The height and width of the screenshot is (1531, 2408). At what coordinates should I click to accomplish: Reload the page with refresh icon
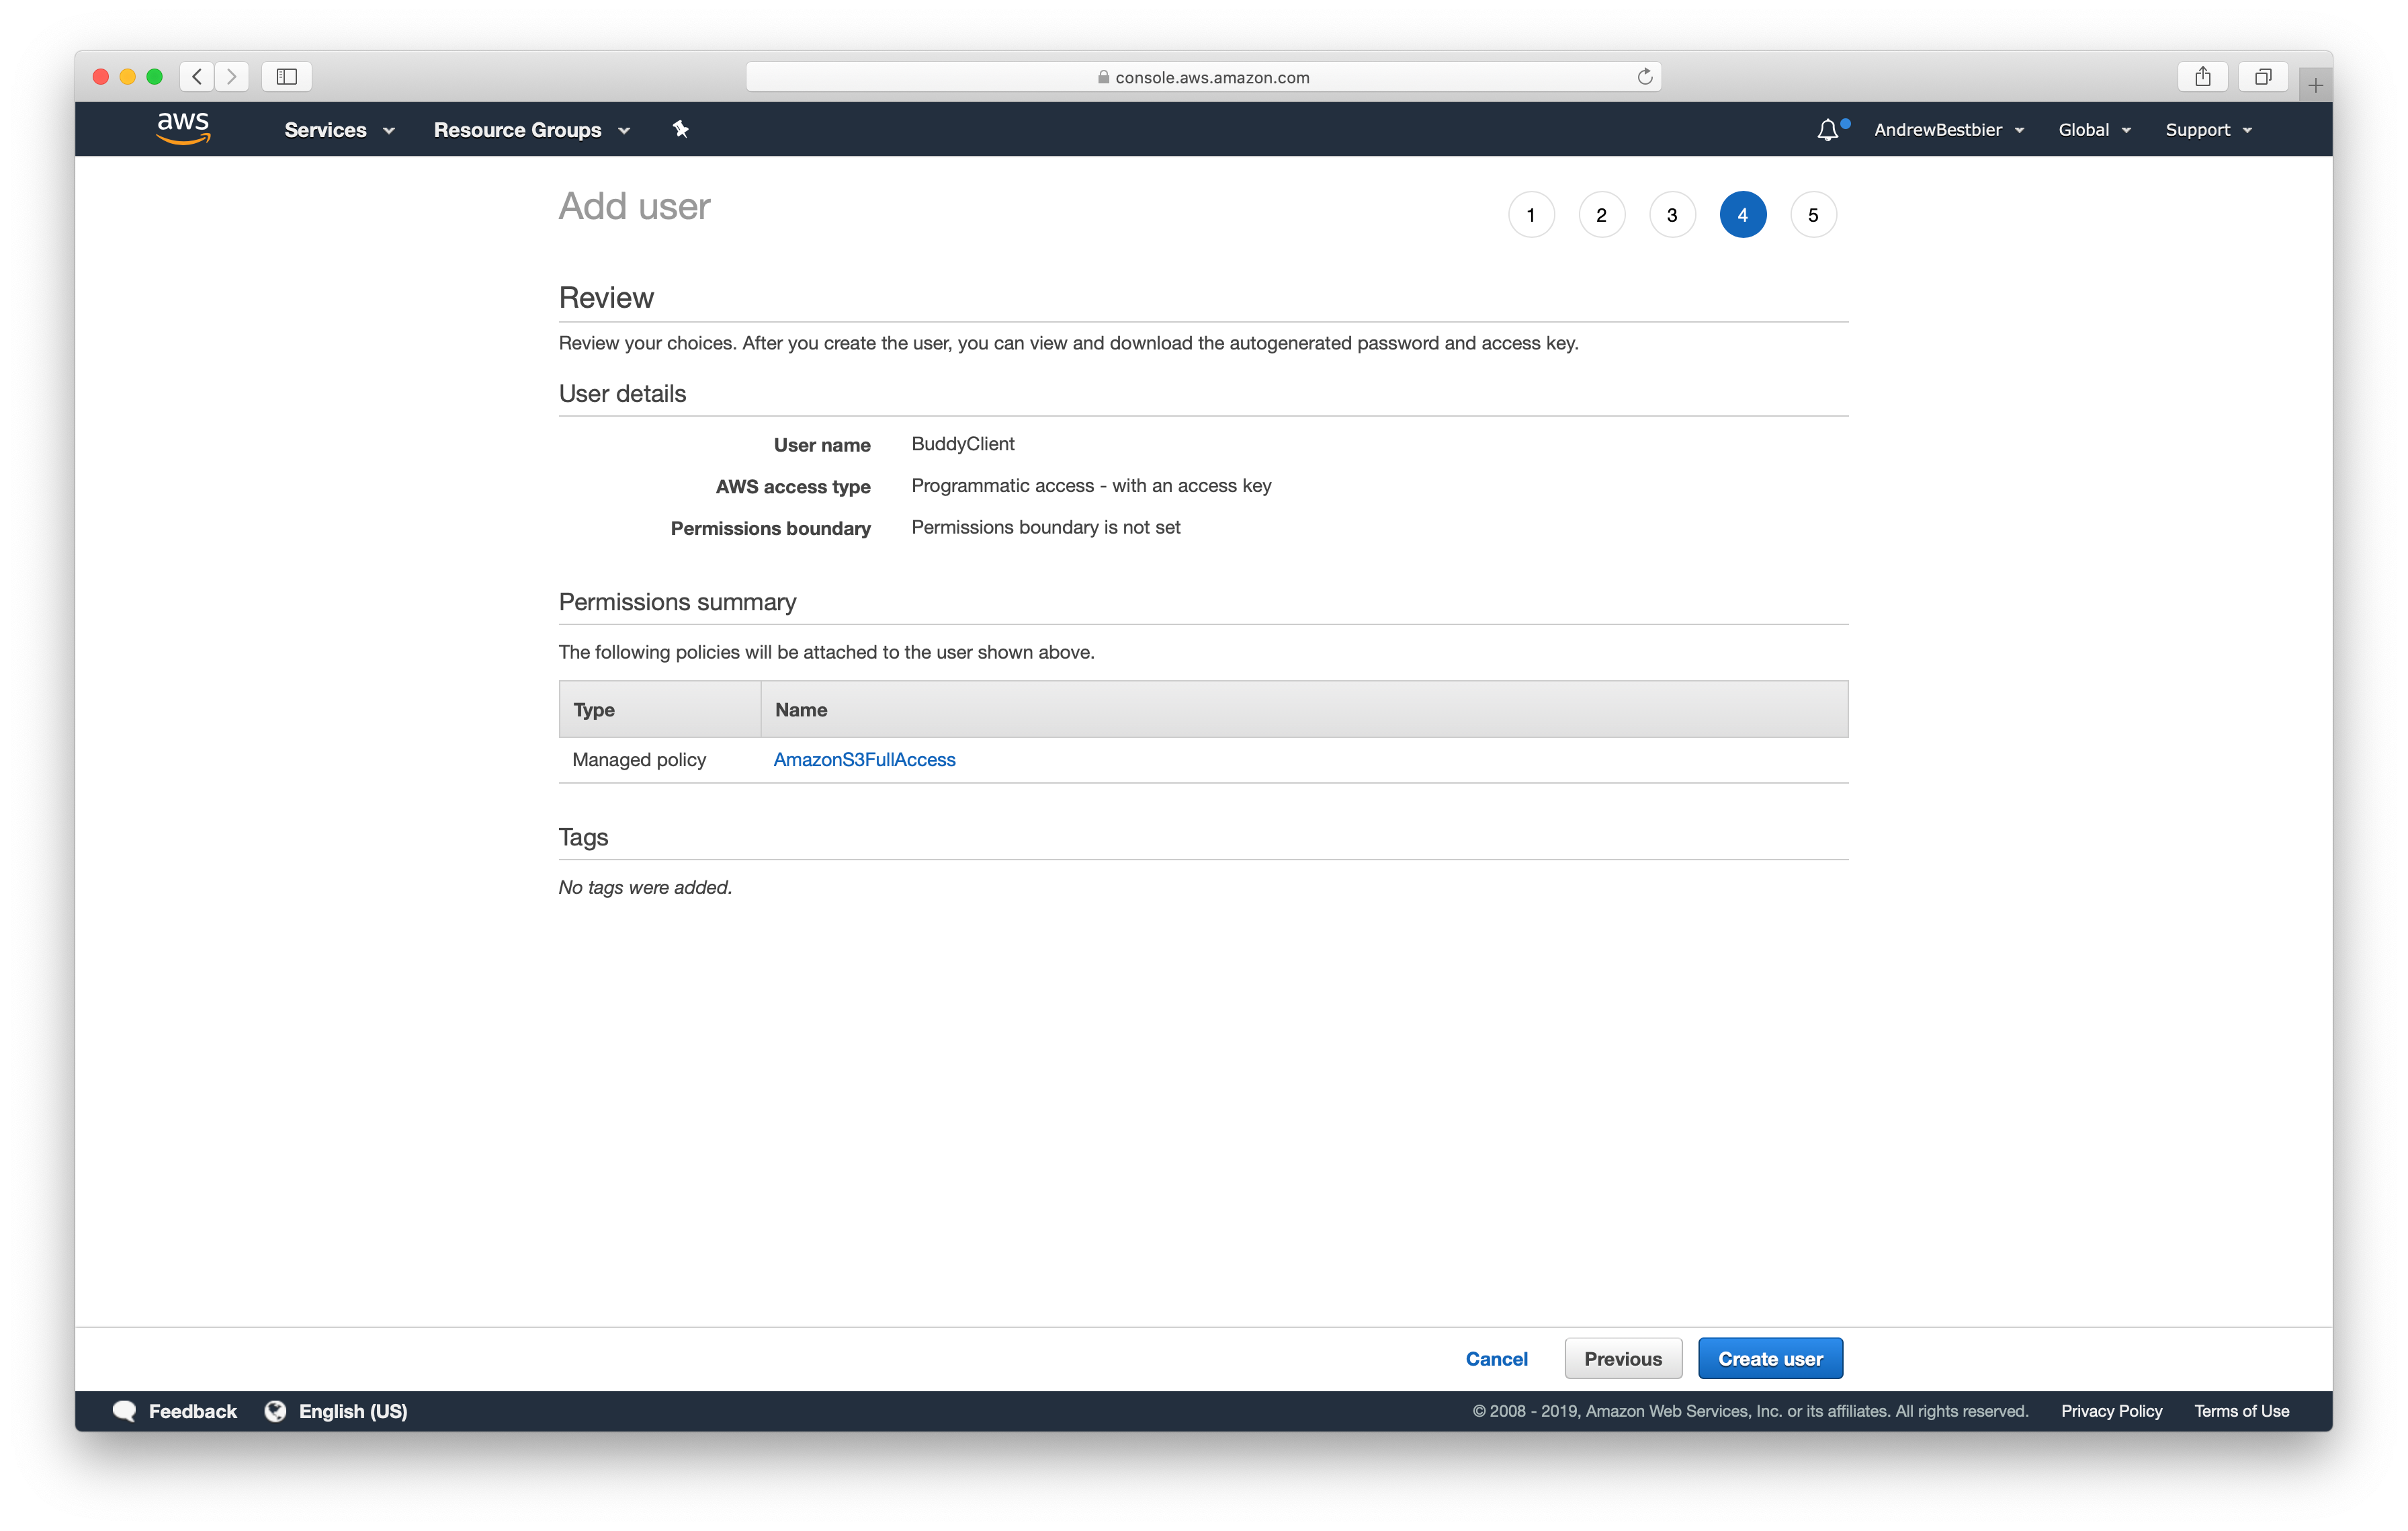[1644, 77]
